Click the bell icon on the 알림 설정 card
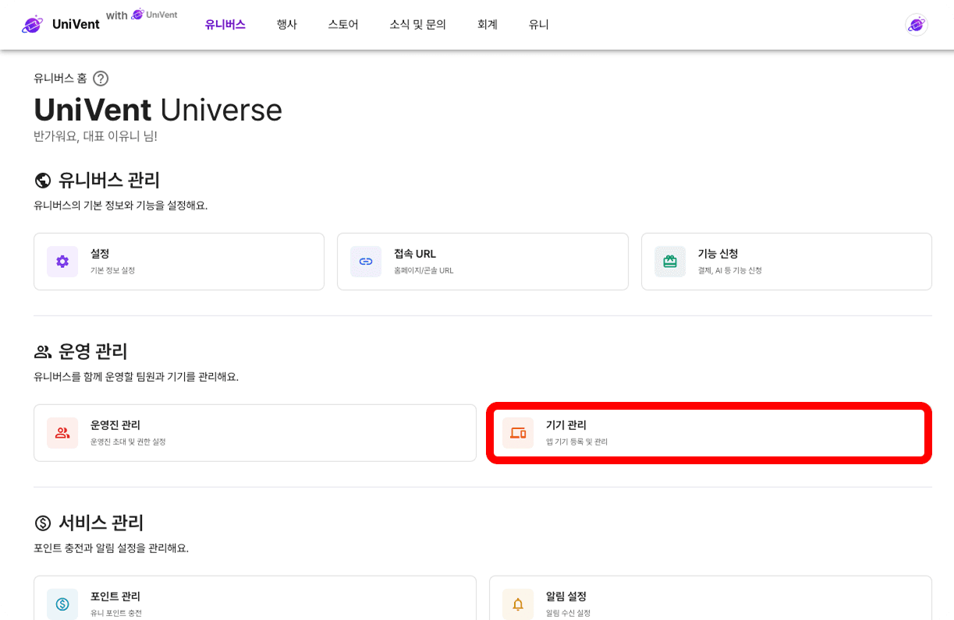This screenshot has width=954, height=620. pyautogui.click(x=517, y=604)
